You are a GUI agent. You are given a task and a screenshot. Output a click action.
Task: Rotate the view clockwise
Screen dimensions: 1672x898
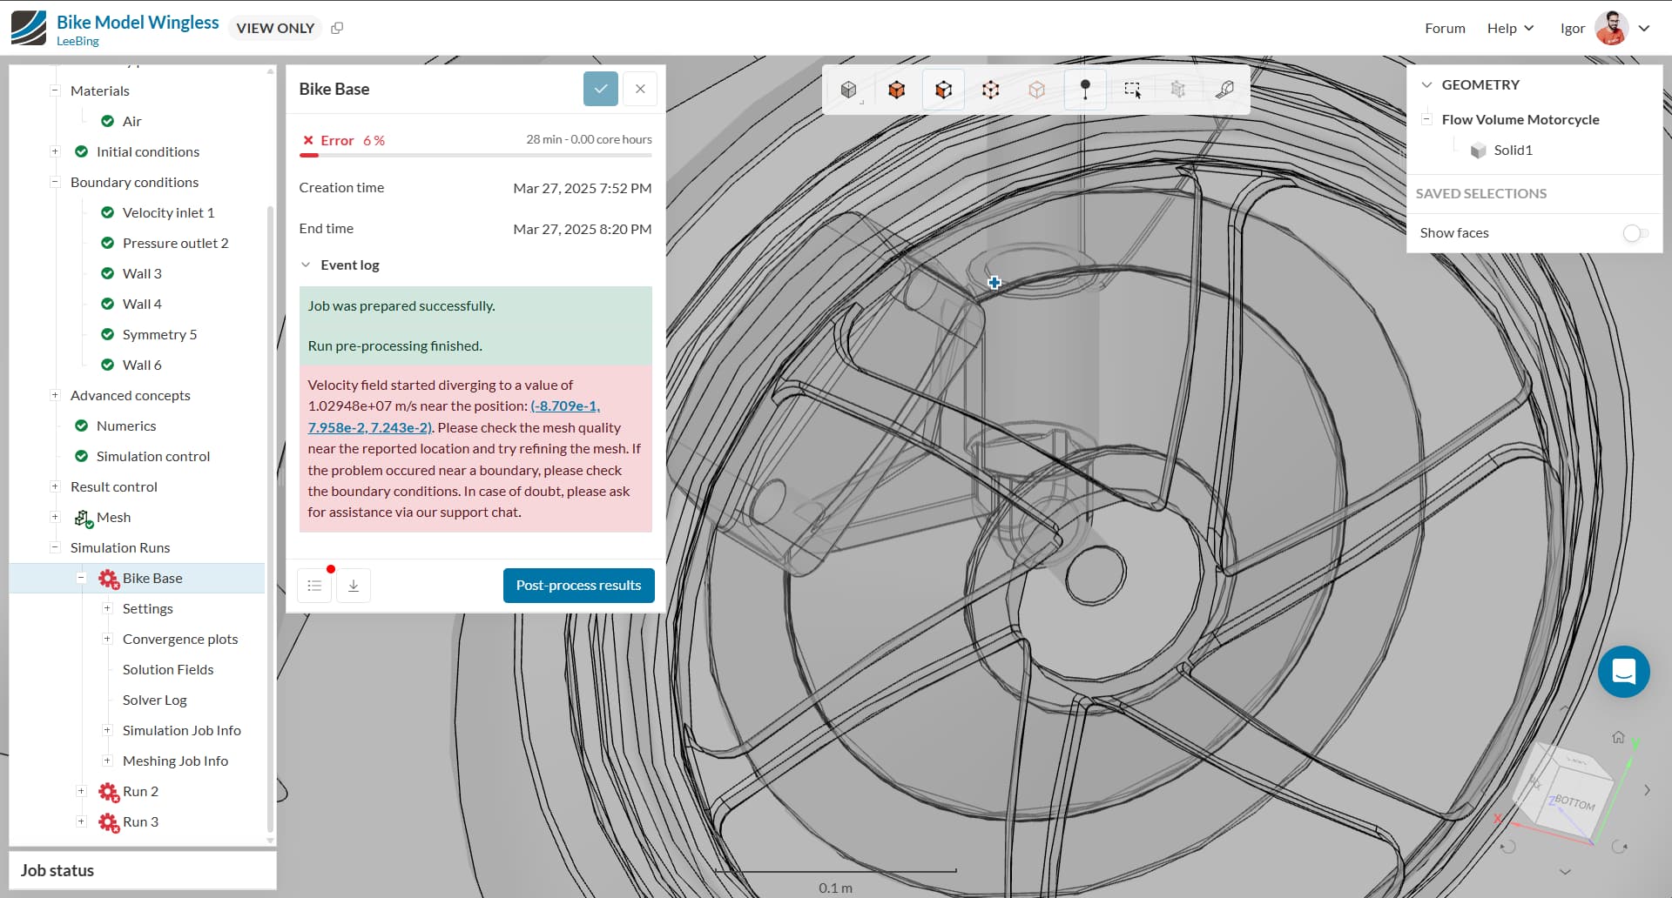click(1620, 847)
